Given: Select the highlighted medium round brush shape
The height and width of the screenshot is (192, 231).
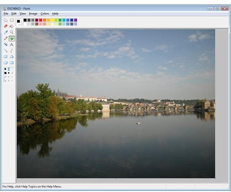Looking at the screenshot, I should pos(9,69).
